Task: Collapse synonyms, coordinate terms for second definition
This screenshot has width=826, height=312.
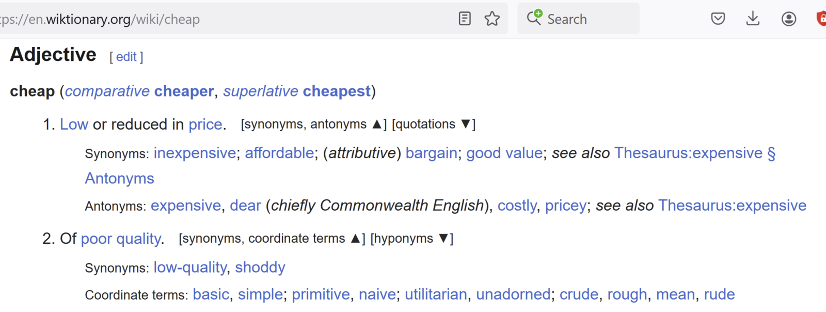Action: point(272,239)
